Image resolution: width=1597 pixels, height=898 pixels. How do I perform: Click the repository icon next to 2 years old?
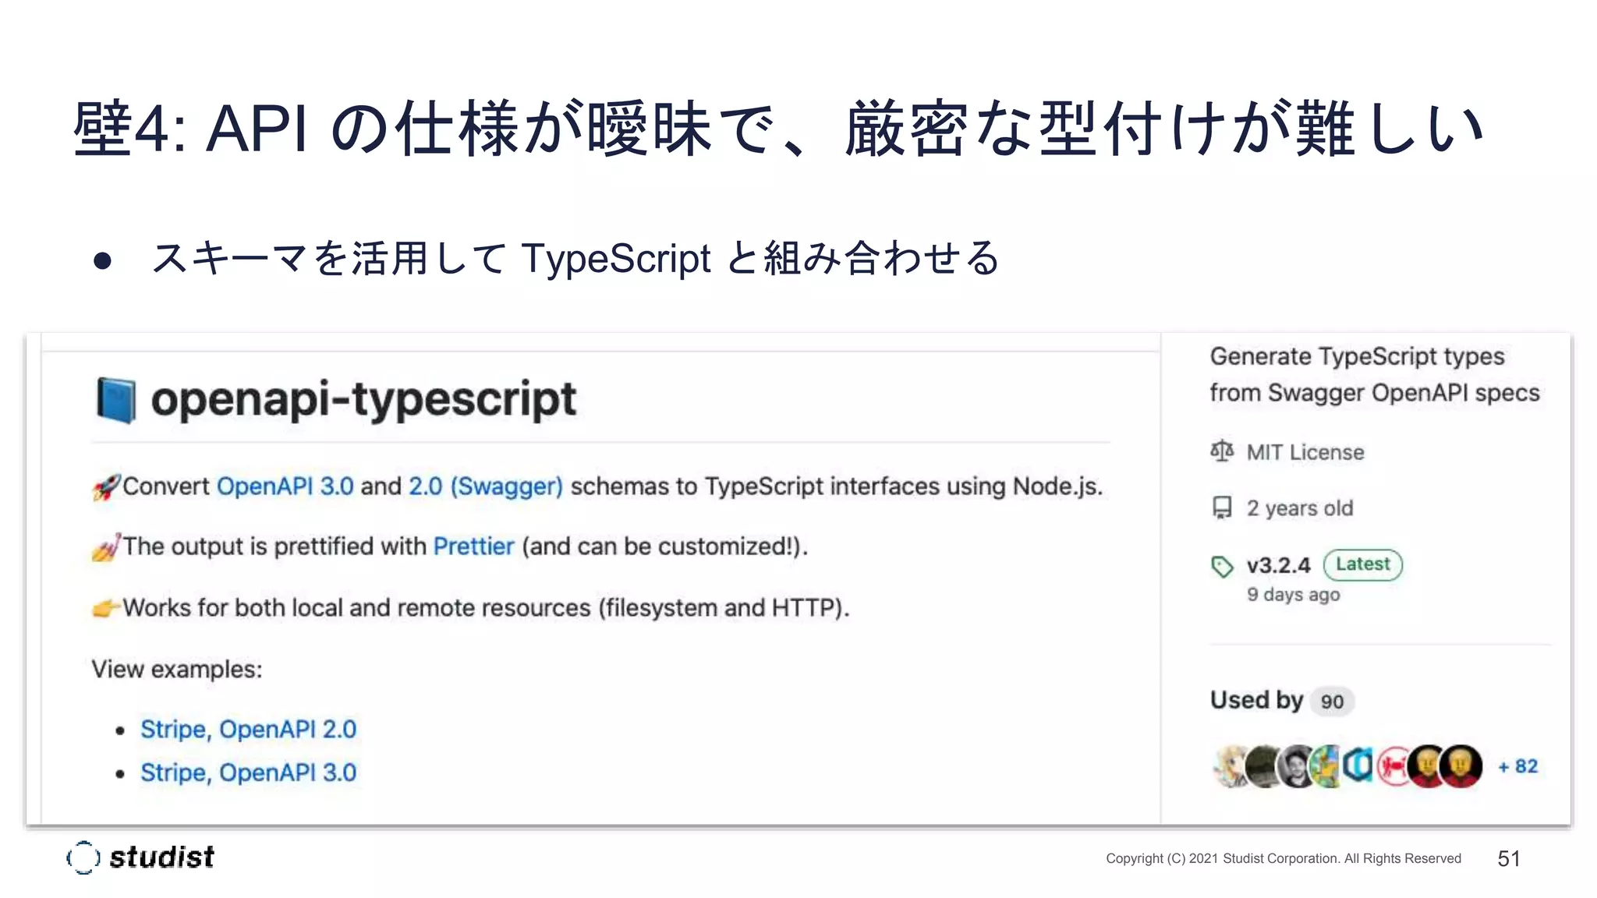coord(1222,508)
